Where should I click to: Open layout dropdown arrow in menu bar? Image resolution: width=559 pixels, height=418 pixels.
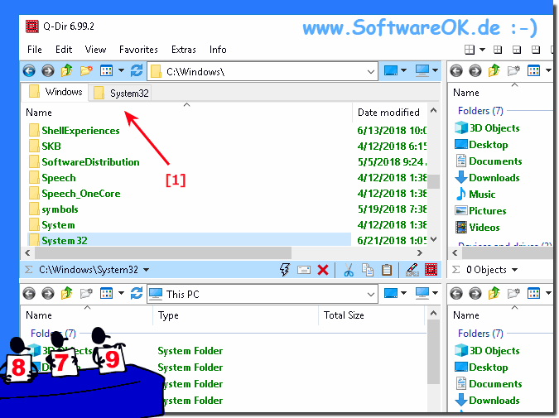pyautogui.click(x=482, y=50)
